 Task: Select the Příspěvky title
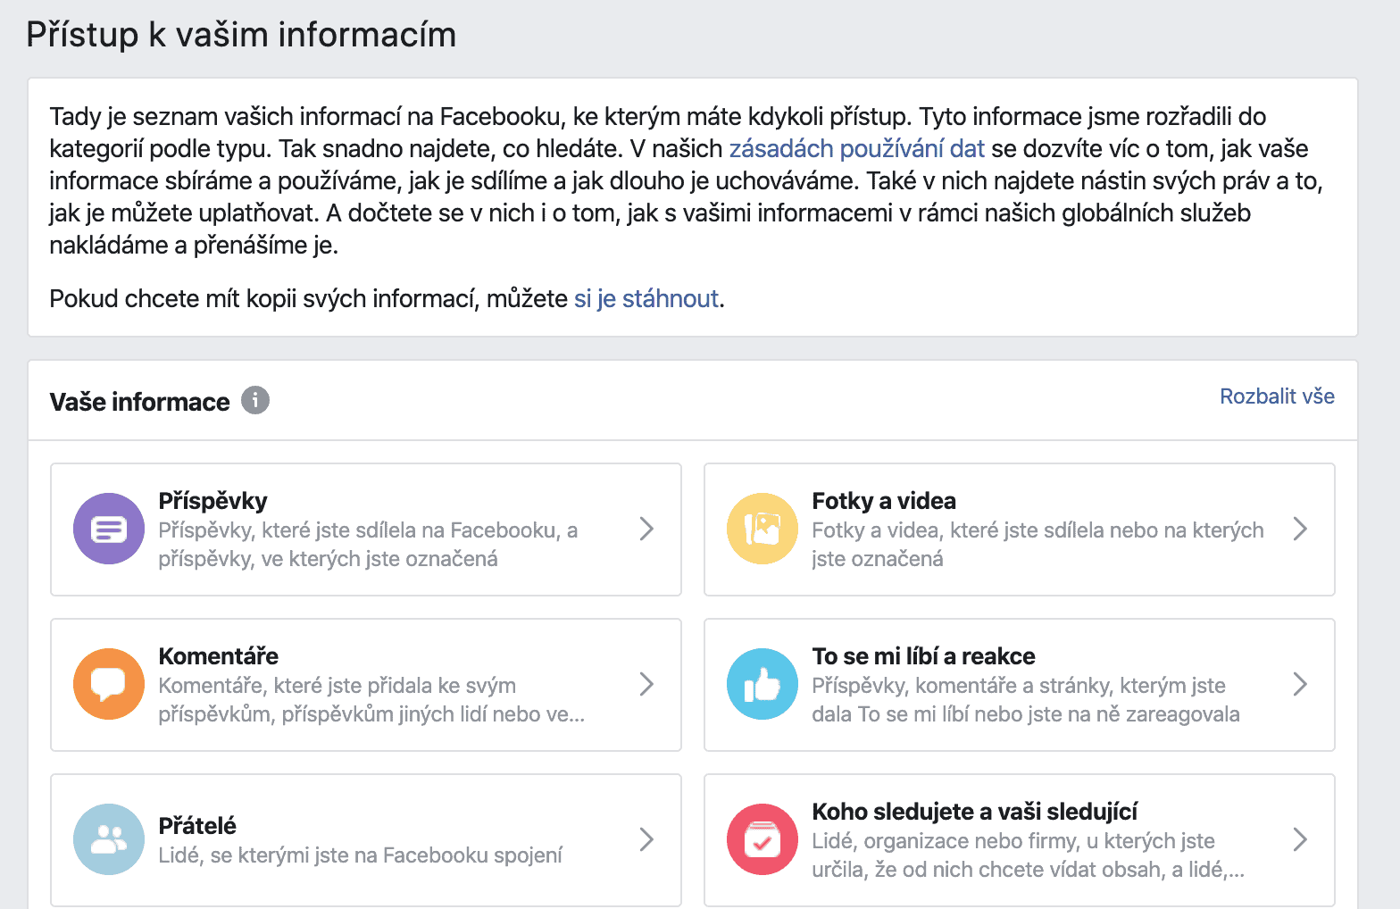(x=212, y=501)
